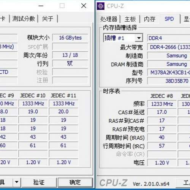Click the 模块大小 label
This screenshot has height=190, width=190.
[x=38, y=38]
